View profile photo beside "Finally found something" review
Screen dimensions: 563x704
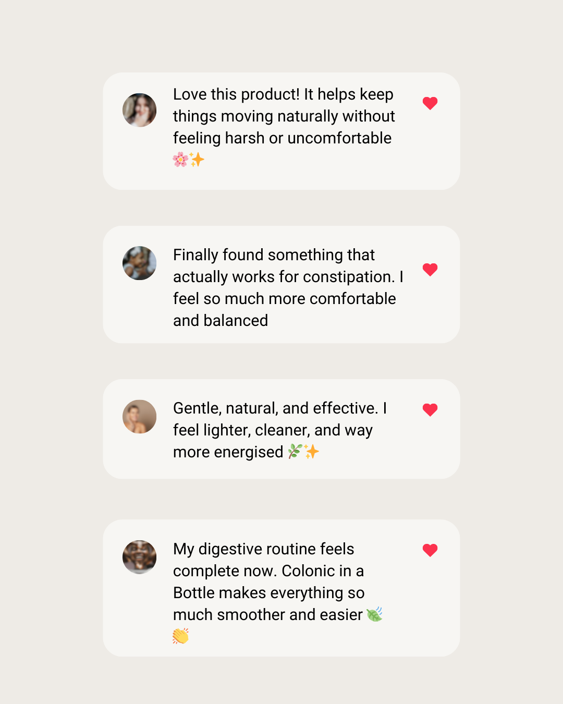pos(140,263)
